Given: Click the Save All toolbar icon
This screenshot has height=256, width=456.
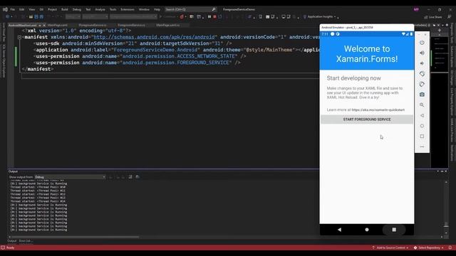Looking at the screenshot, I should click(x=41, y=17).
